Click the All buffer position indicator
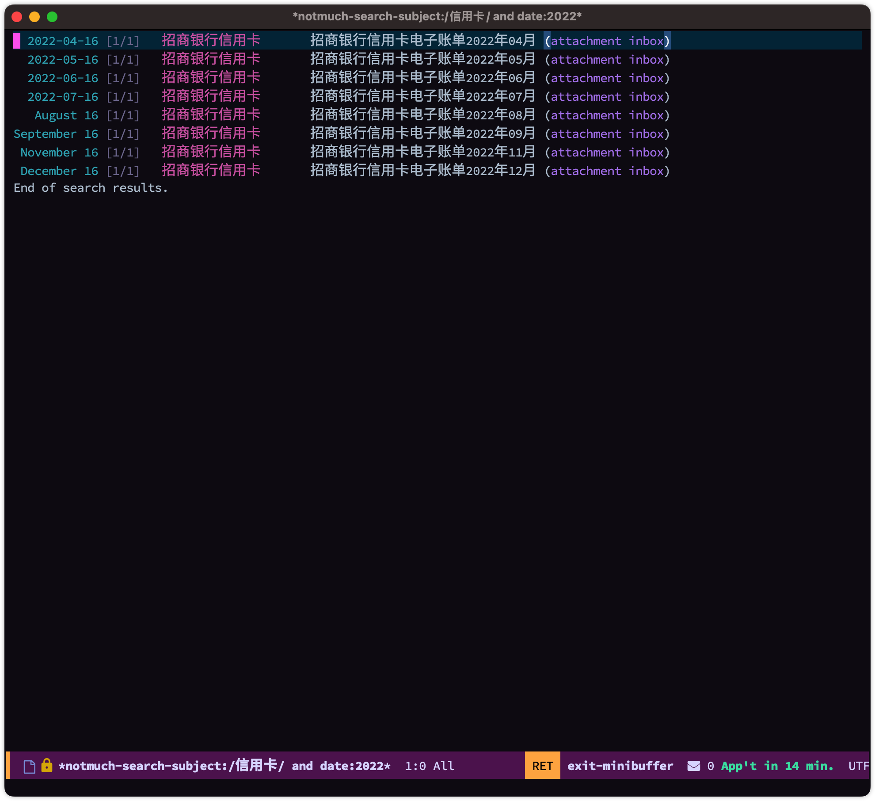 click(444, 766)
